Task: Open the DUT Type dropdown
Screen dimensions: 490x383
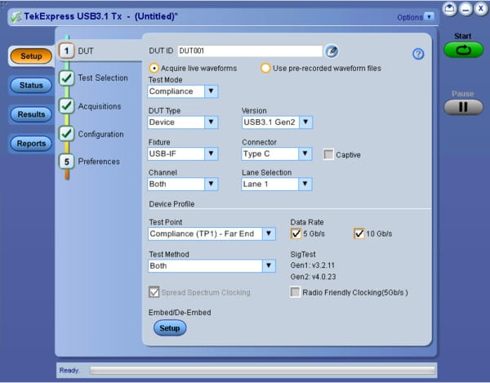Action: [211, 122]
